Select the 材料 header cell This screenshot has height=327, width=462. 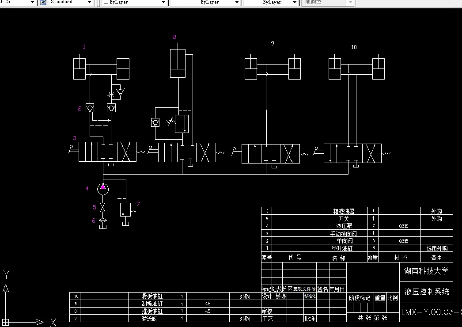pos(401,258)
